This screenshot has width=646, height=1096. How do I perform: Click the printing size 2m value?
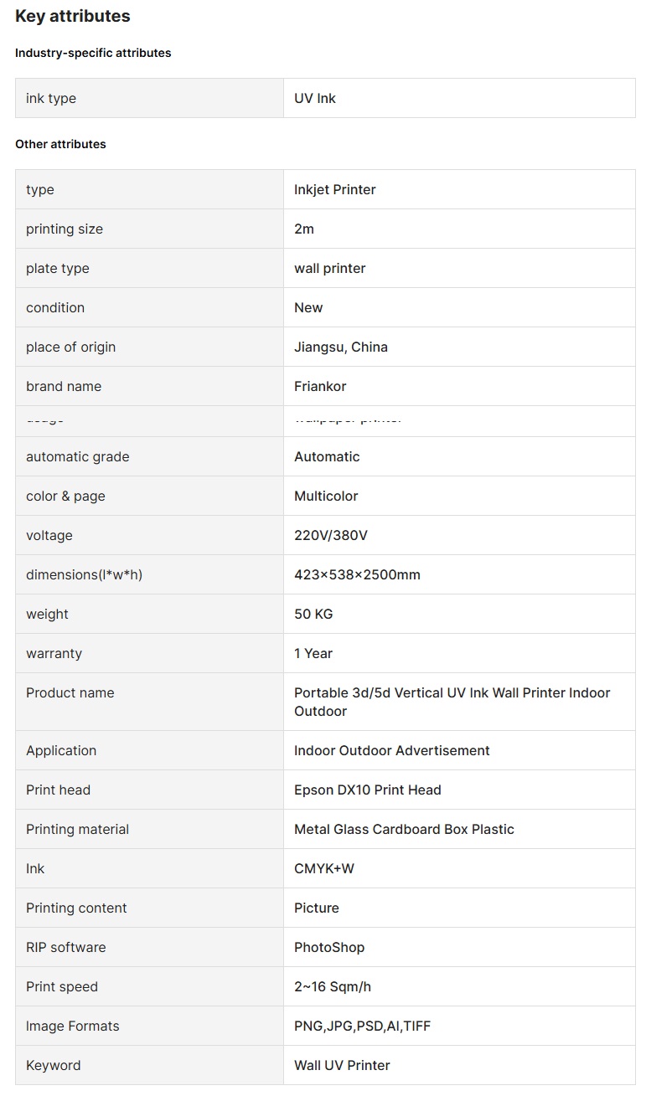[x=304, y=229]
